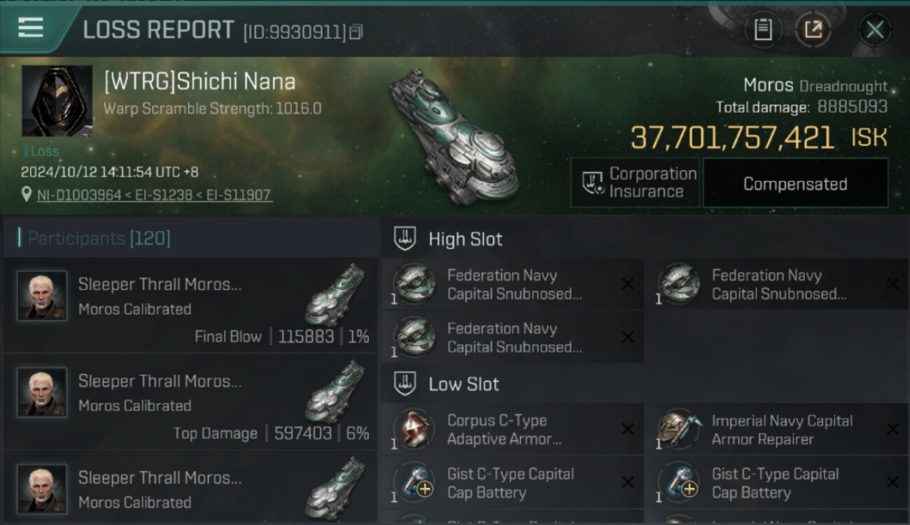
Task: Click the Low Slot section icon
Action: (x=406, y=384)
